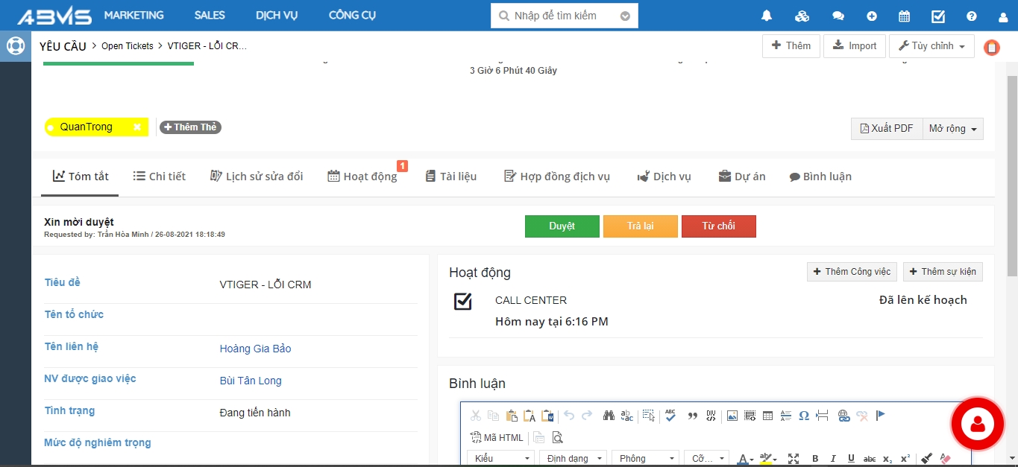The image size is (1018, 467).
Task: Open the notifications bell
Action: coord(767,16)
